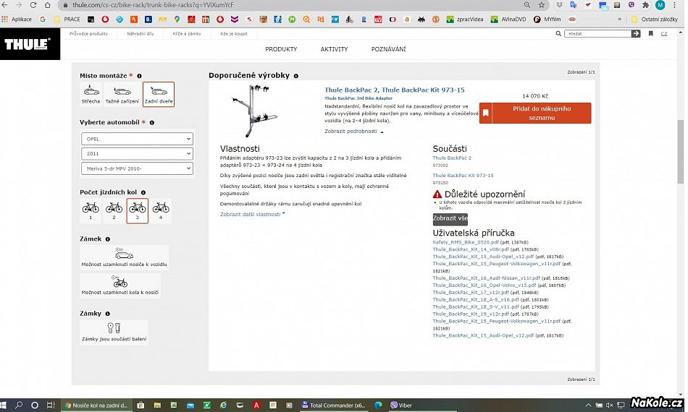This screenshot has width=688, height=412.
Task: Pick the 1 bike count icon
Action: click(91, 210)
